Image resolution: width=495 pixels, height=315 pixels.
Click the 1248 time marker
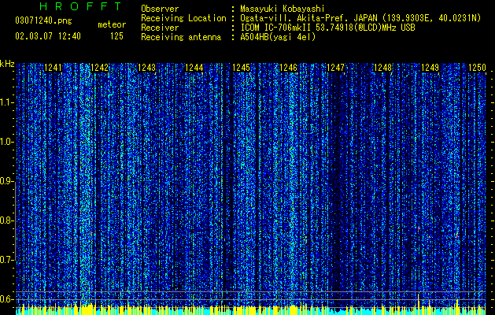pyautogui.click(x=383, y=68)
